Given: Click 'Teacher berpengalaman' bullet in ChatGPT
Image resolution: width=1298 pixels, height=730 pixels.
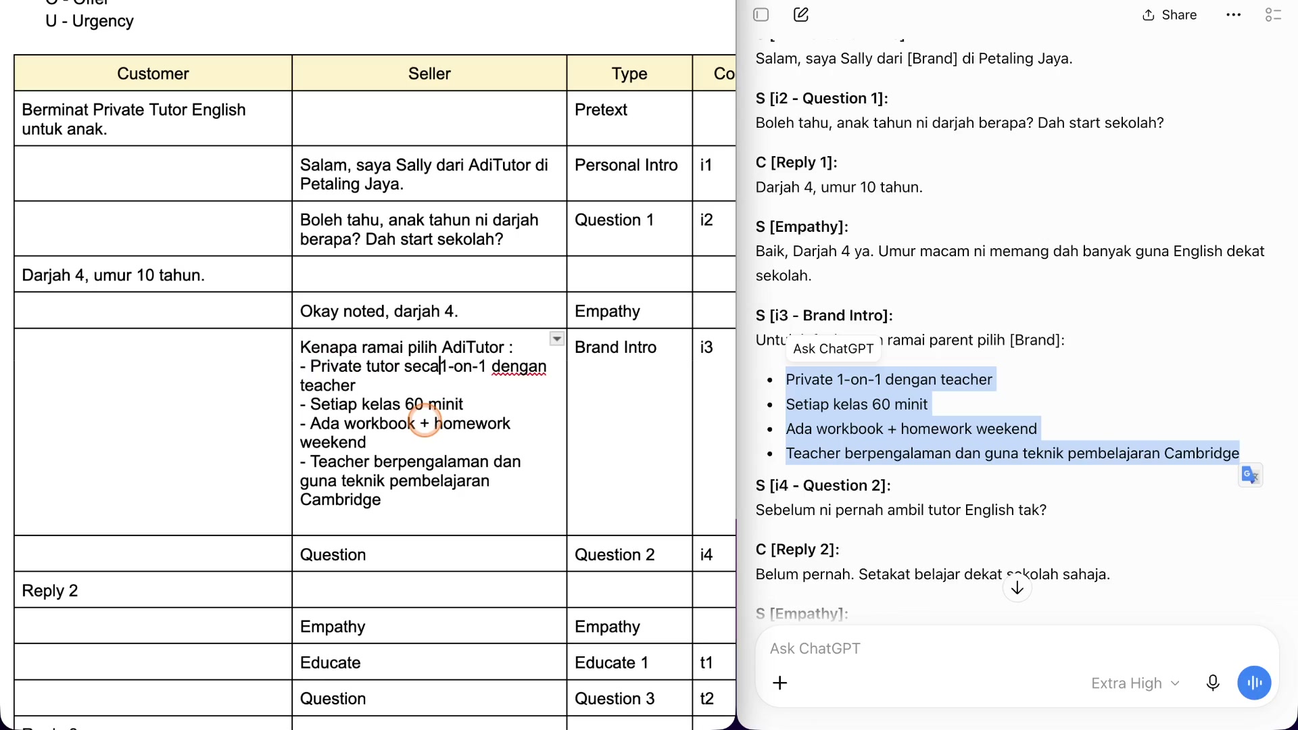Looking at the screenshot, I should pos(1012,453).
